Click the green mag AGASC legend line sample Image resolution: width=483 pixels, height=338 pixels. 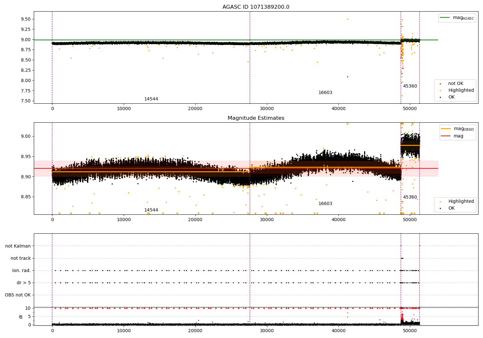pyautogui.click(x=445, y=18)
